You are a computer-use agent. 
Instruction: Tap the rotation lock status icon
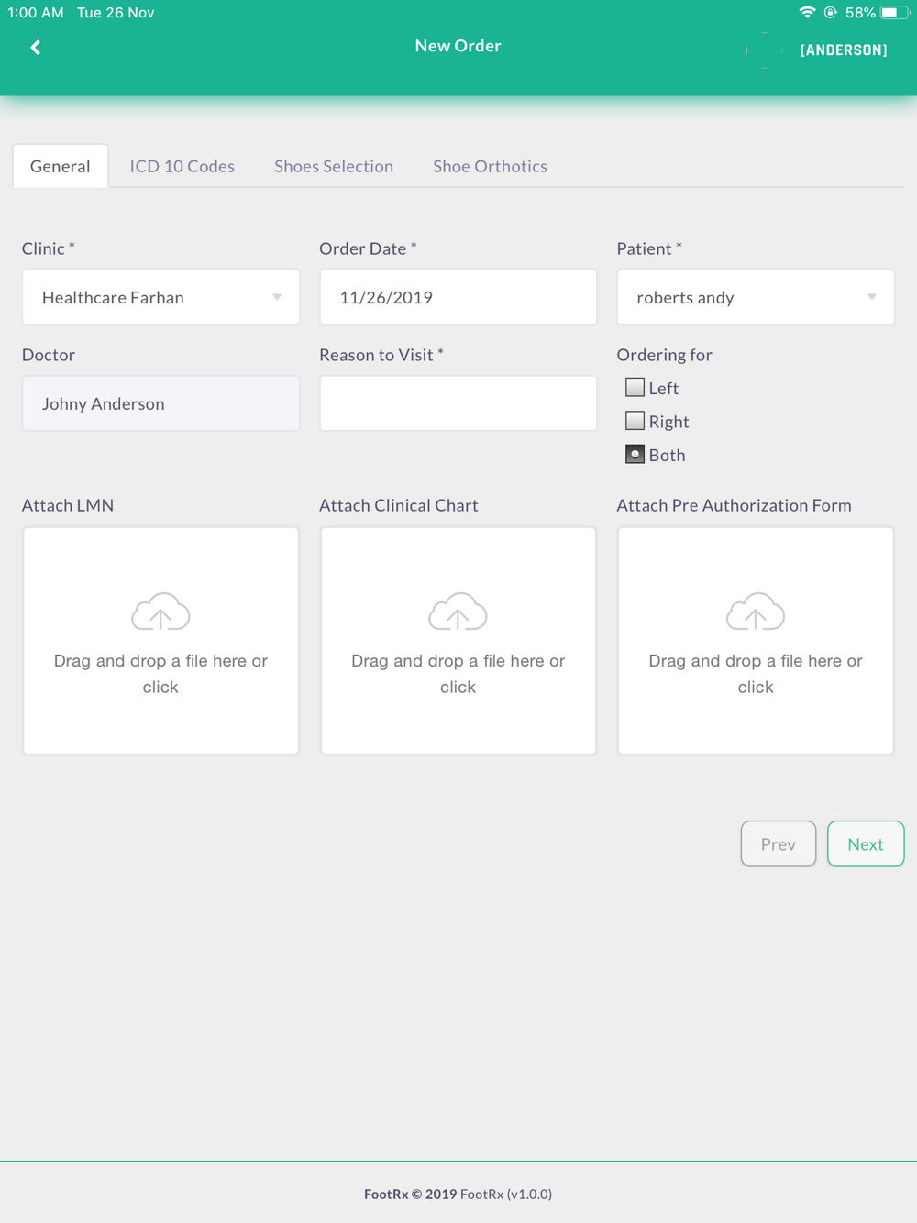click(830, 13)
